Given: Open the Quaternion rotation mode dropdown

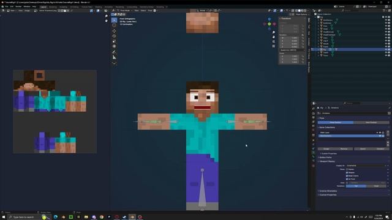Looking at the screenshot, I should coord(292,50).
